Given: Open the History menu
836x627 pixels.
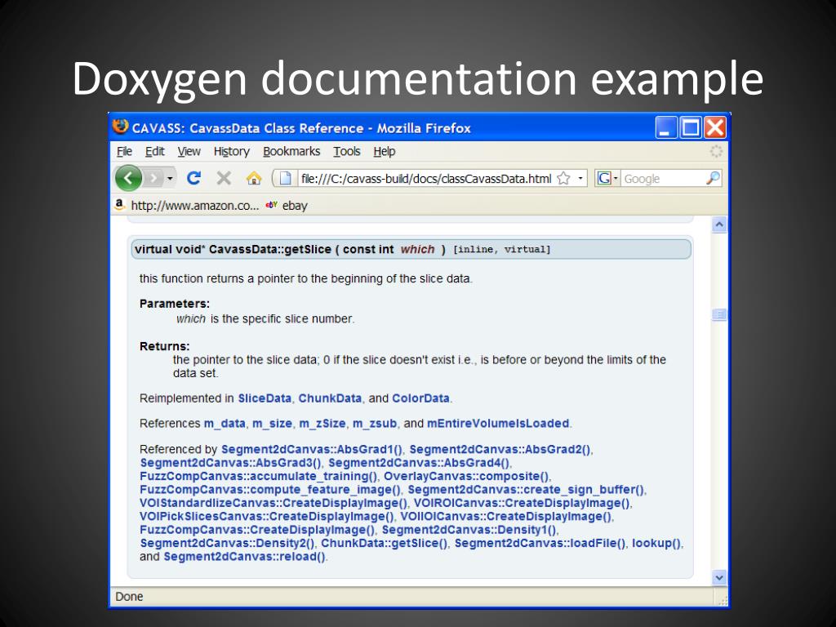Looking at the screenshot, I should click(231, 151).
